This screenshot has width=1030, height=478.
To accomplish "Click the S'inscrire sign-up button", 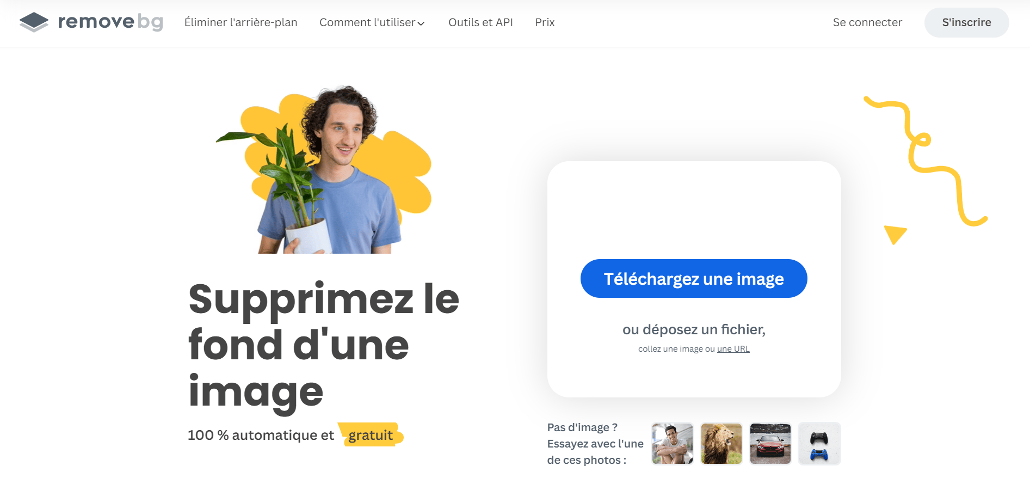I will (x=966, y=22).
